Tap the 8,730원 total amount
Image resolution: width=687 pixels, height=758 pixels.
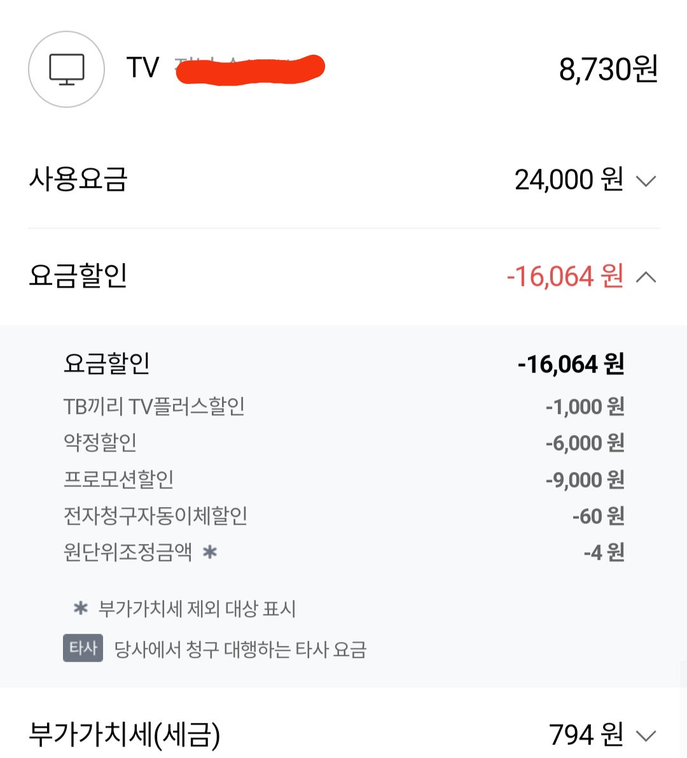tap(608, 69)
